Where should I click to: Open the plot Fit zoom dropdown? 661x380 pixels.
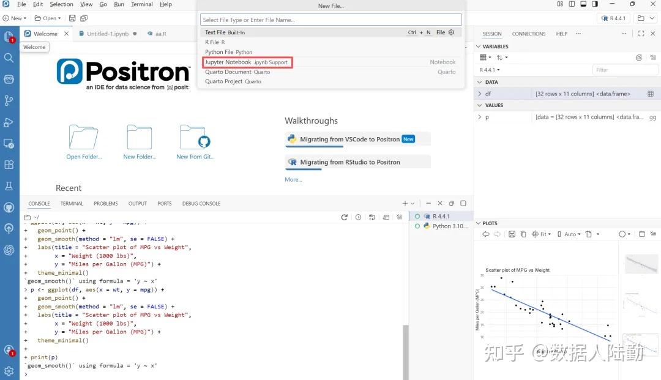pos(541,234)
